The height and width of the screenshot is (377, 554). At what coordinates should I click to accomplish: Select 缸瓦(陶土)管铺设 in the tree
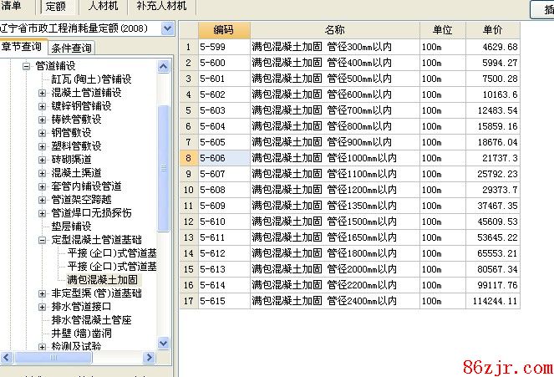point(91,79)
